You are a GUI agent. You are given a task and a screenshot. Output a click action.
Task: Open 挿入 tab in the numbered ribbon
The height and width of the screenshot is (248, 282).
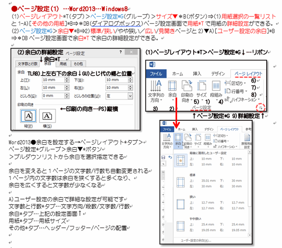coord(197,74)
